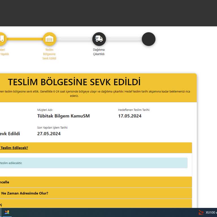Open the users icon in the taskbar
Screen dimensions: 217x217
7,212
